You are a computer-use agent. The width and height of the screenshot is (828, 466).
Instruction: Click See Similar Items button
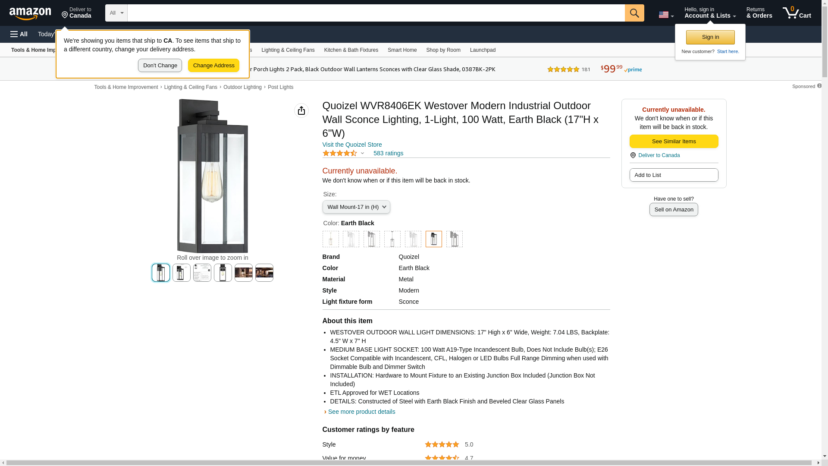[x=673, y=142]
